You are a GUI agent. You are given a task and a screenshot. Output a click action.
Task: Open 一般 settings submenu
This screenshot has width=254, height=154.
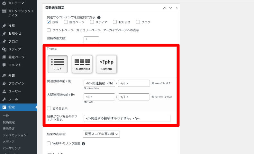click(x=6, y=116)
